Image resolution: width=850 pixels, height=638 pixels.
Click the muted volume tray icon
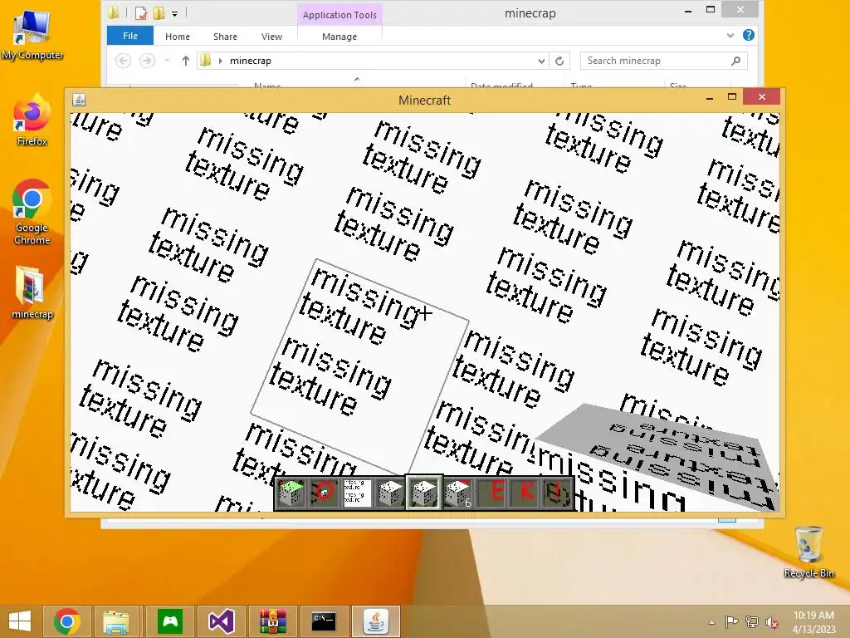pos(772,621)
